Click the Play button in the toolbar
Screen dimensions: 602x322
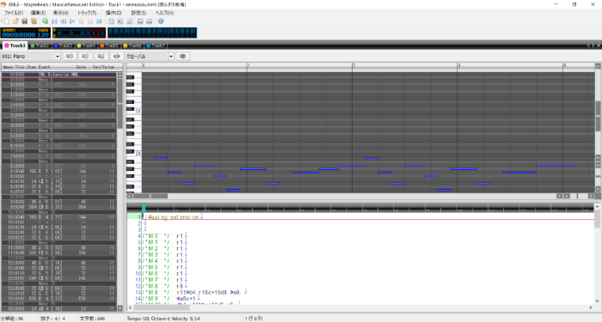click(x=72, y=21)
